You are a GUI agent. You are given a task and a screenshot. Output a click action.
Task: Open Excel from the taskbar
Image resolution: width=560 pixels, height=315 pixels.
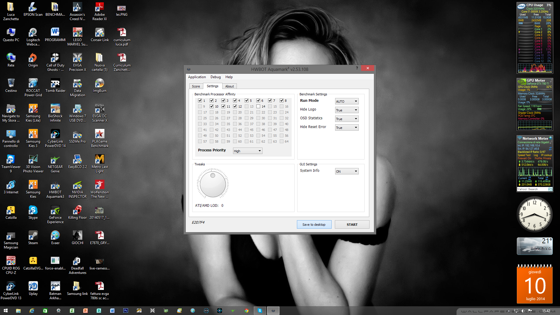coord(72,311)
